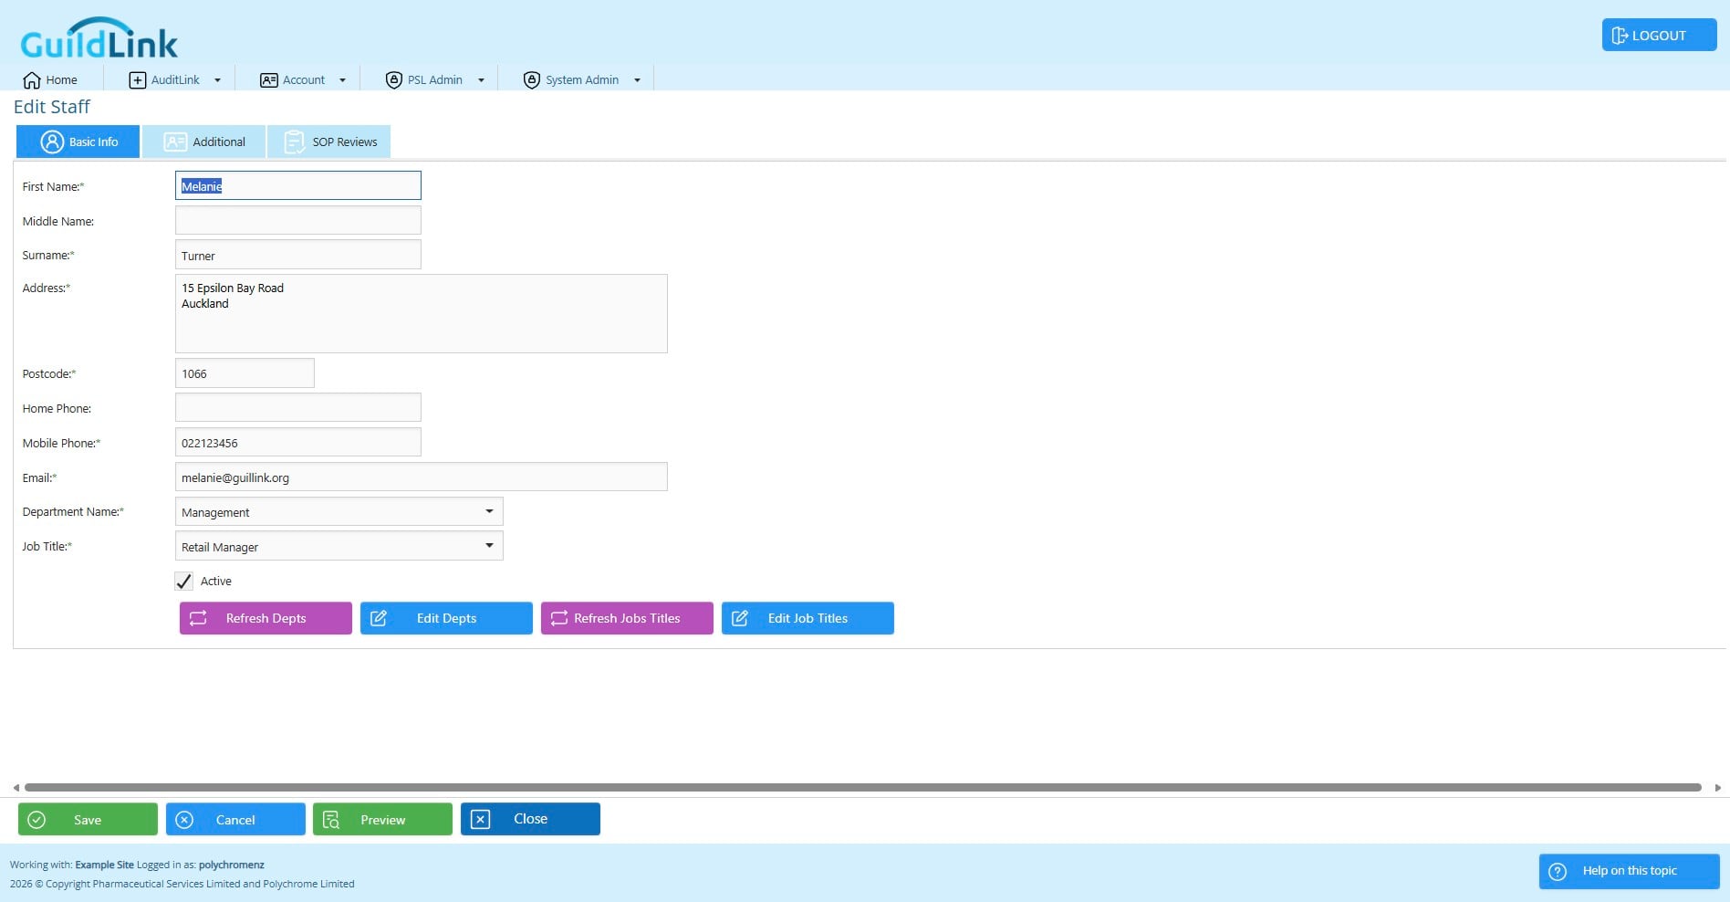Click the Help on this topic button
Viewport: 1730px width, 902px height.
click(1629, 871)
